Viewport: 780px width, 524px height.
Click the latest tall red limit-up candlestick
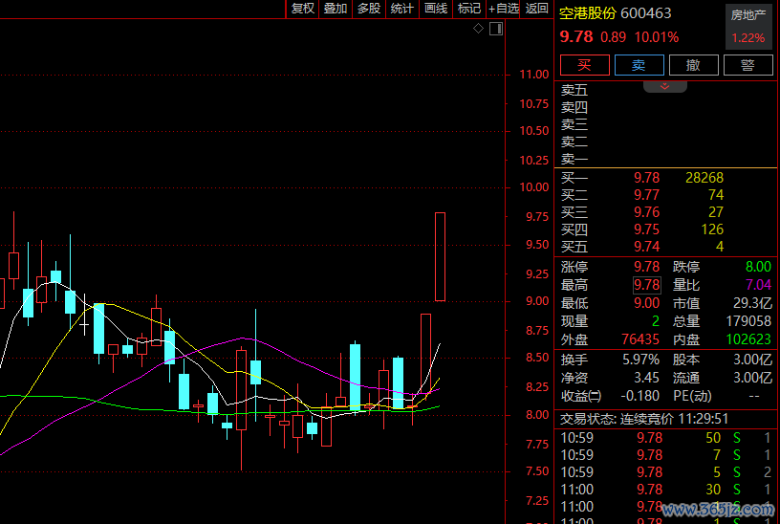(x=441, y=257)
